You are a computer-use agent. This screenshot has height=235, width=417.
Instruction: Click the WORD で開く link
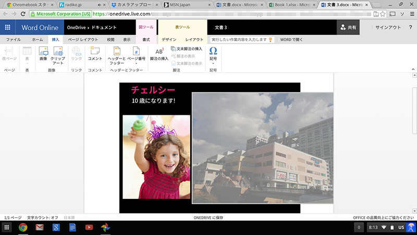292,39
